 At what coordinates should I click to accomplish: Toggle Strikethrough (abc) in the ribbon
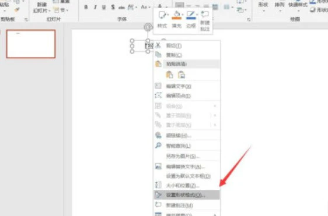pos(121,8)
